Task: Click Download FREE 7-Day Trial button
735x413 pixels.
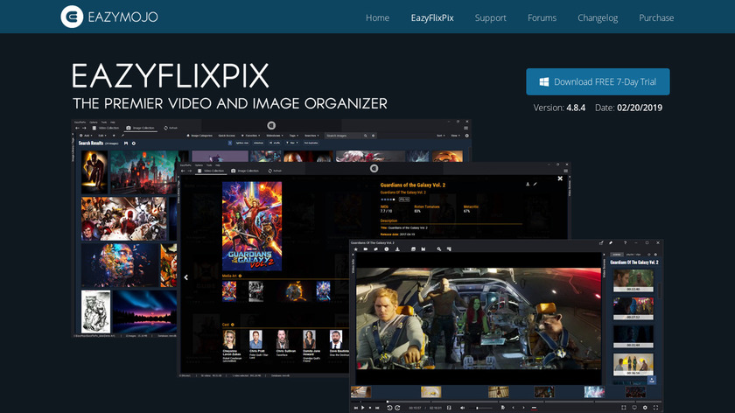Action: coord(598,81)
